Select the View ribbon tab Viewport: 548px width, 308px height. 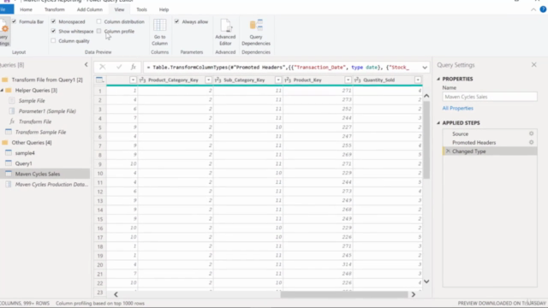(x=119, y=9)
